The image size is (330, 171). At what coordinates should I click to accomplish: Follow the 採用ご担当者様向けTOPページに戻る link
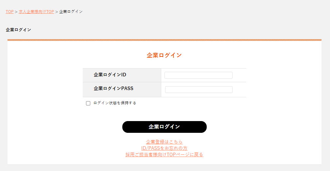(x=164, y=154)
